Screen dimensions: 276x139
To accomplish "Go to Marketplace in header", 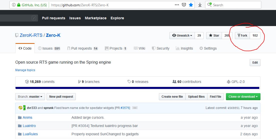I will 96,18.
